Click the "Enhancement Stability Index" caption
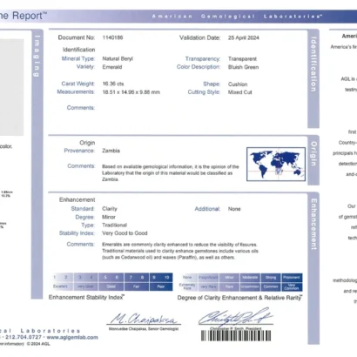This screenshot has height=357, width=357. coord(86,297)
